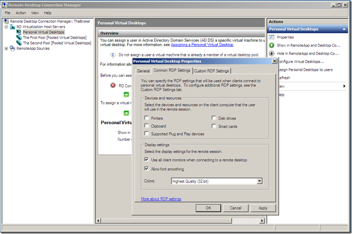Open the Action menu
Image resolution: width=352 pixels, height=234 pixels.
pyautogui.click(x=20, y=12)
